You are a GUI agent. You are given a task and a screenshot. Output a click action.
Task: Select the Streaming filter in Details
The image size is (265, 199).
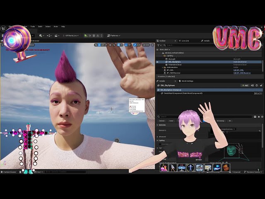click(220, 121)
